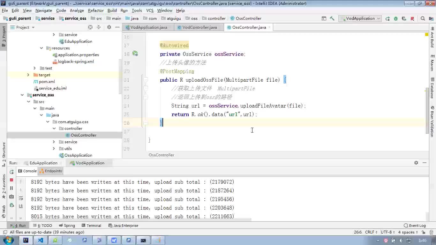Take thread dump camera icon
Screen dimensions: 436x245
(11, 197)
